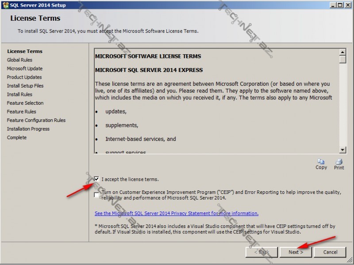The height and width of the screenshot is (265, 354).
Task: Click the Product Updates step
Action: pos(24,77)
